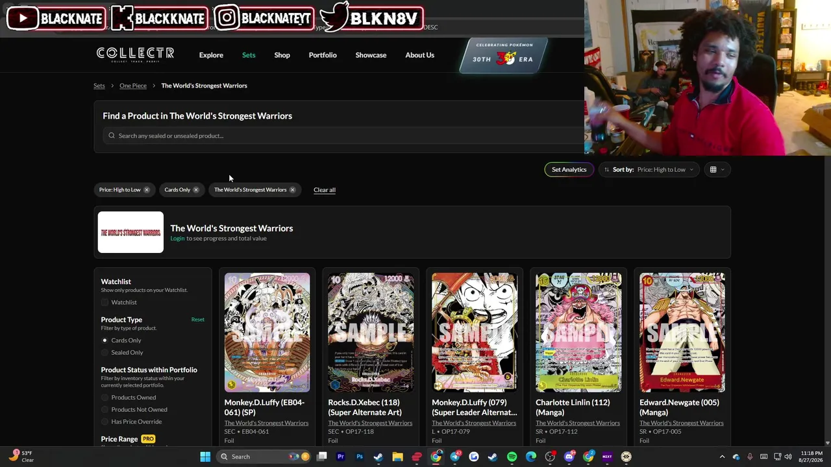The width and height of the screenshot is (831, 467).
Task: Remove the Cards Only filter chip
Action: point(196,189)
